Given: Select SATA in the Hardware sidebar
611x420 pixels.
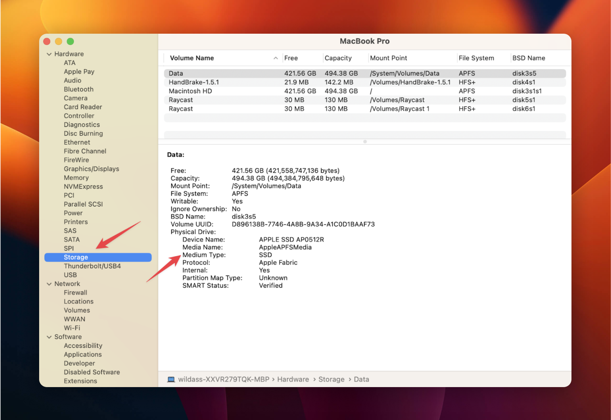Looking at the screenshot, I should click(72, 239).
